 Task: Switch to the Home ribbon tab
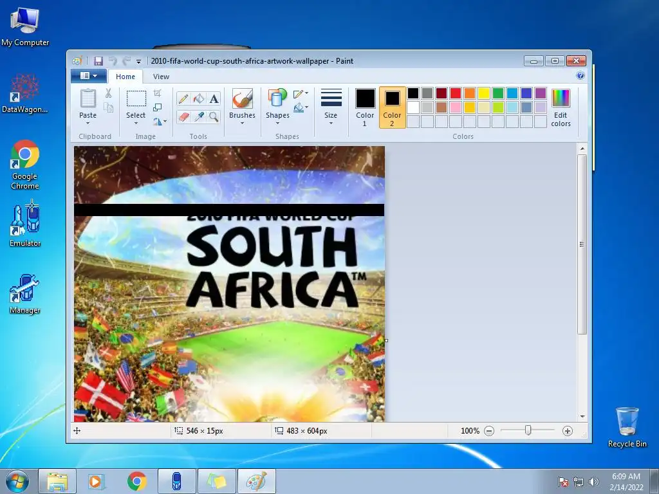click(x=125, y=77)
